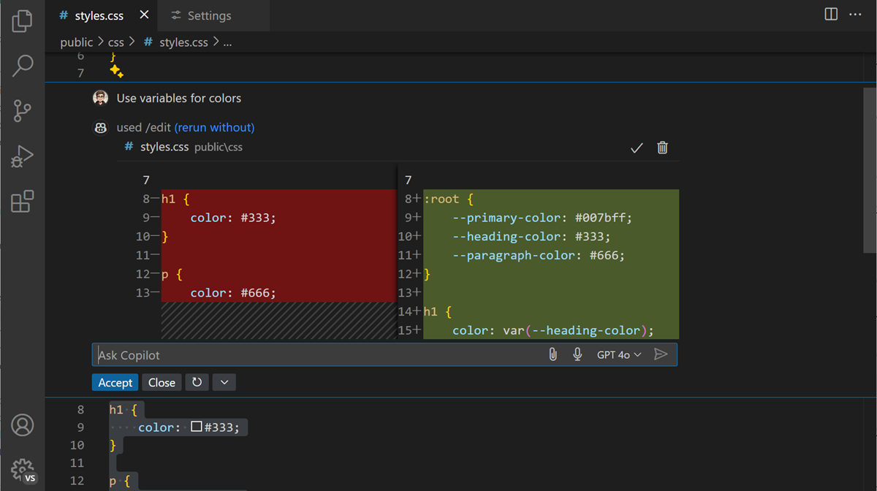Image resolution: width=877 pixels, height=491 pixels.
Task: Click the rerun without link
Action: coord(214,127)
